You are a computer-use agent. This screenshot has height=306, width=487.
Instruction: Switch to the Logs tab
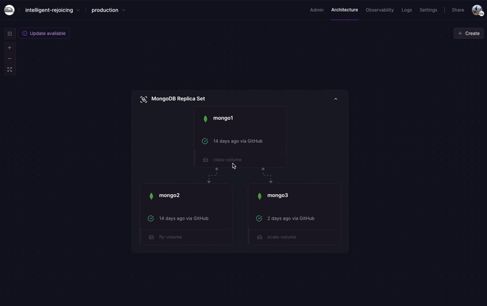pyautogui.click(x=407, y=10)
